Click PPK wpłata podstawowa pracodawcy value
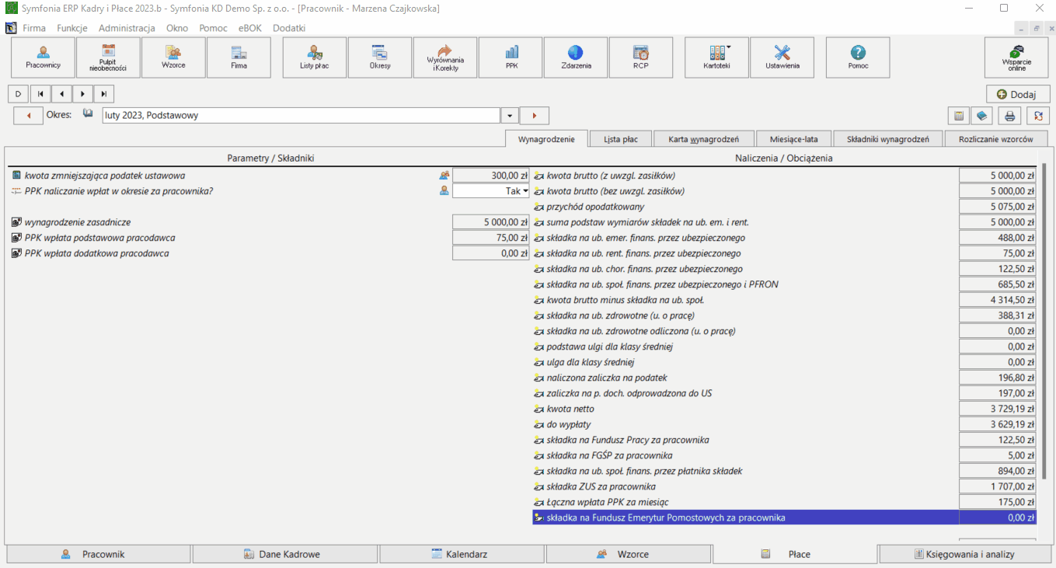1056x568 pixels. click(x=491, y=238)
